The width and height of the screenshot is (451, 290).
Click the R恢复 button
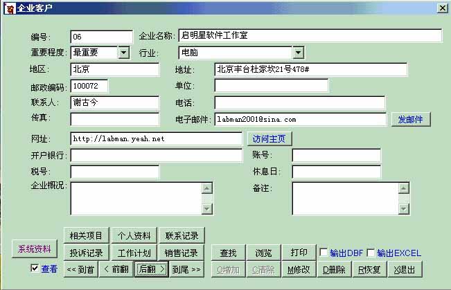click(369, 269)
